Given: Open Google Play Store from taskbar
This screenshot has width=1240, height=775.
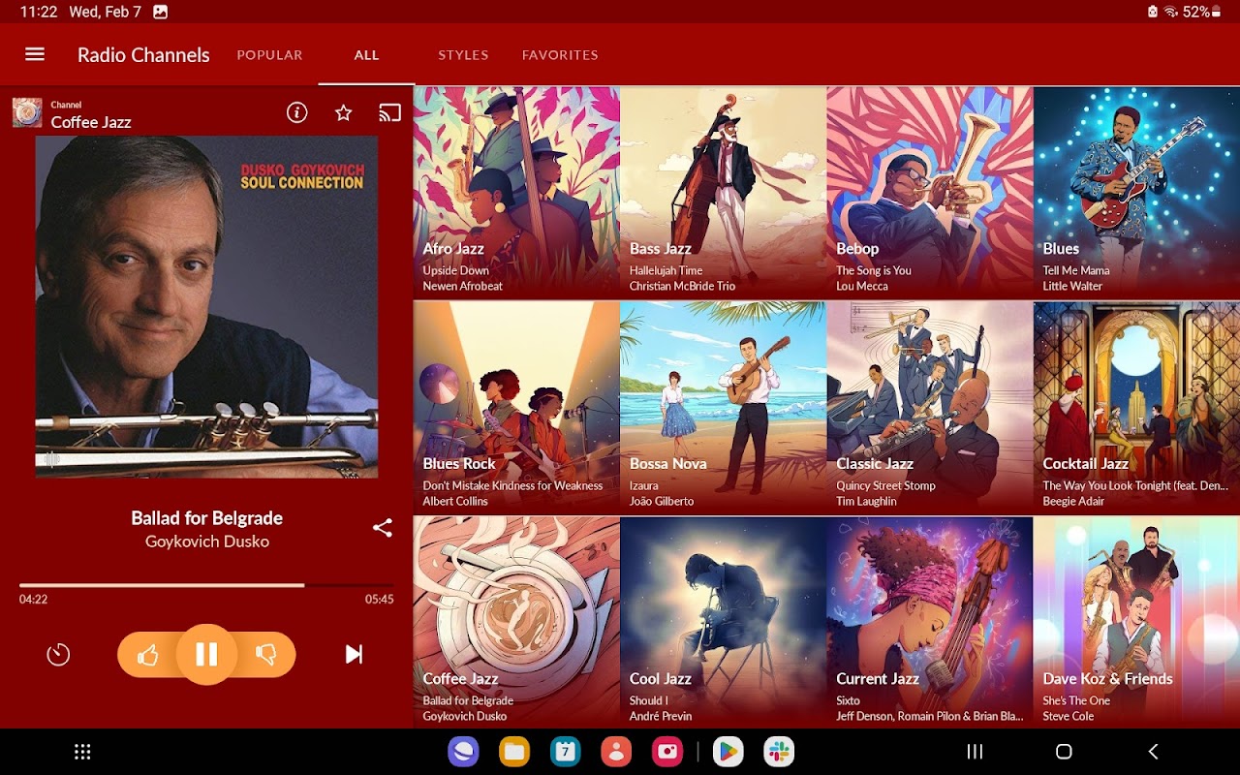Looking at the screenshot, I should [728, 752].
